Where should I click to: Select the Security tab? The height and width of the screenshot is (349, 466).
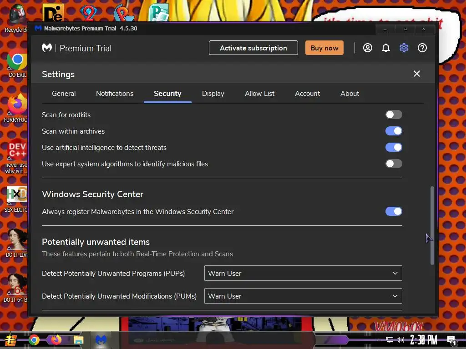pyautogui.click(x=167, y=94)
